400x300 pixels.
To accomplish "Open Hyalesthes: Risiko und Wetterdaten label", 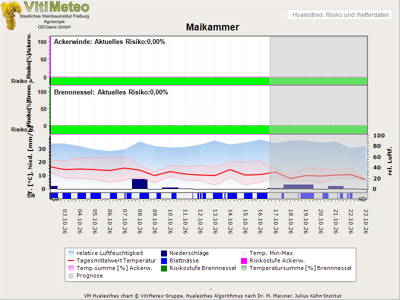I will pyautogui.click(x=340, y=15).
